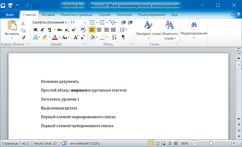Open the Экспресс-стили gallery

[x=148, y=30]
